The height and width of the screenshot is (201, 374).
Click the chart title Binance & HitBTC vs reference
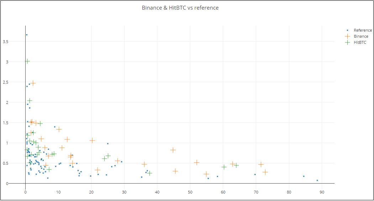[180, 7]
